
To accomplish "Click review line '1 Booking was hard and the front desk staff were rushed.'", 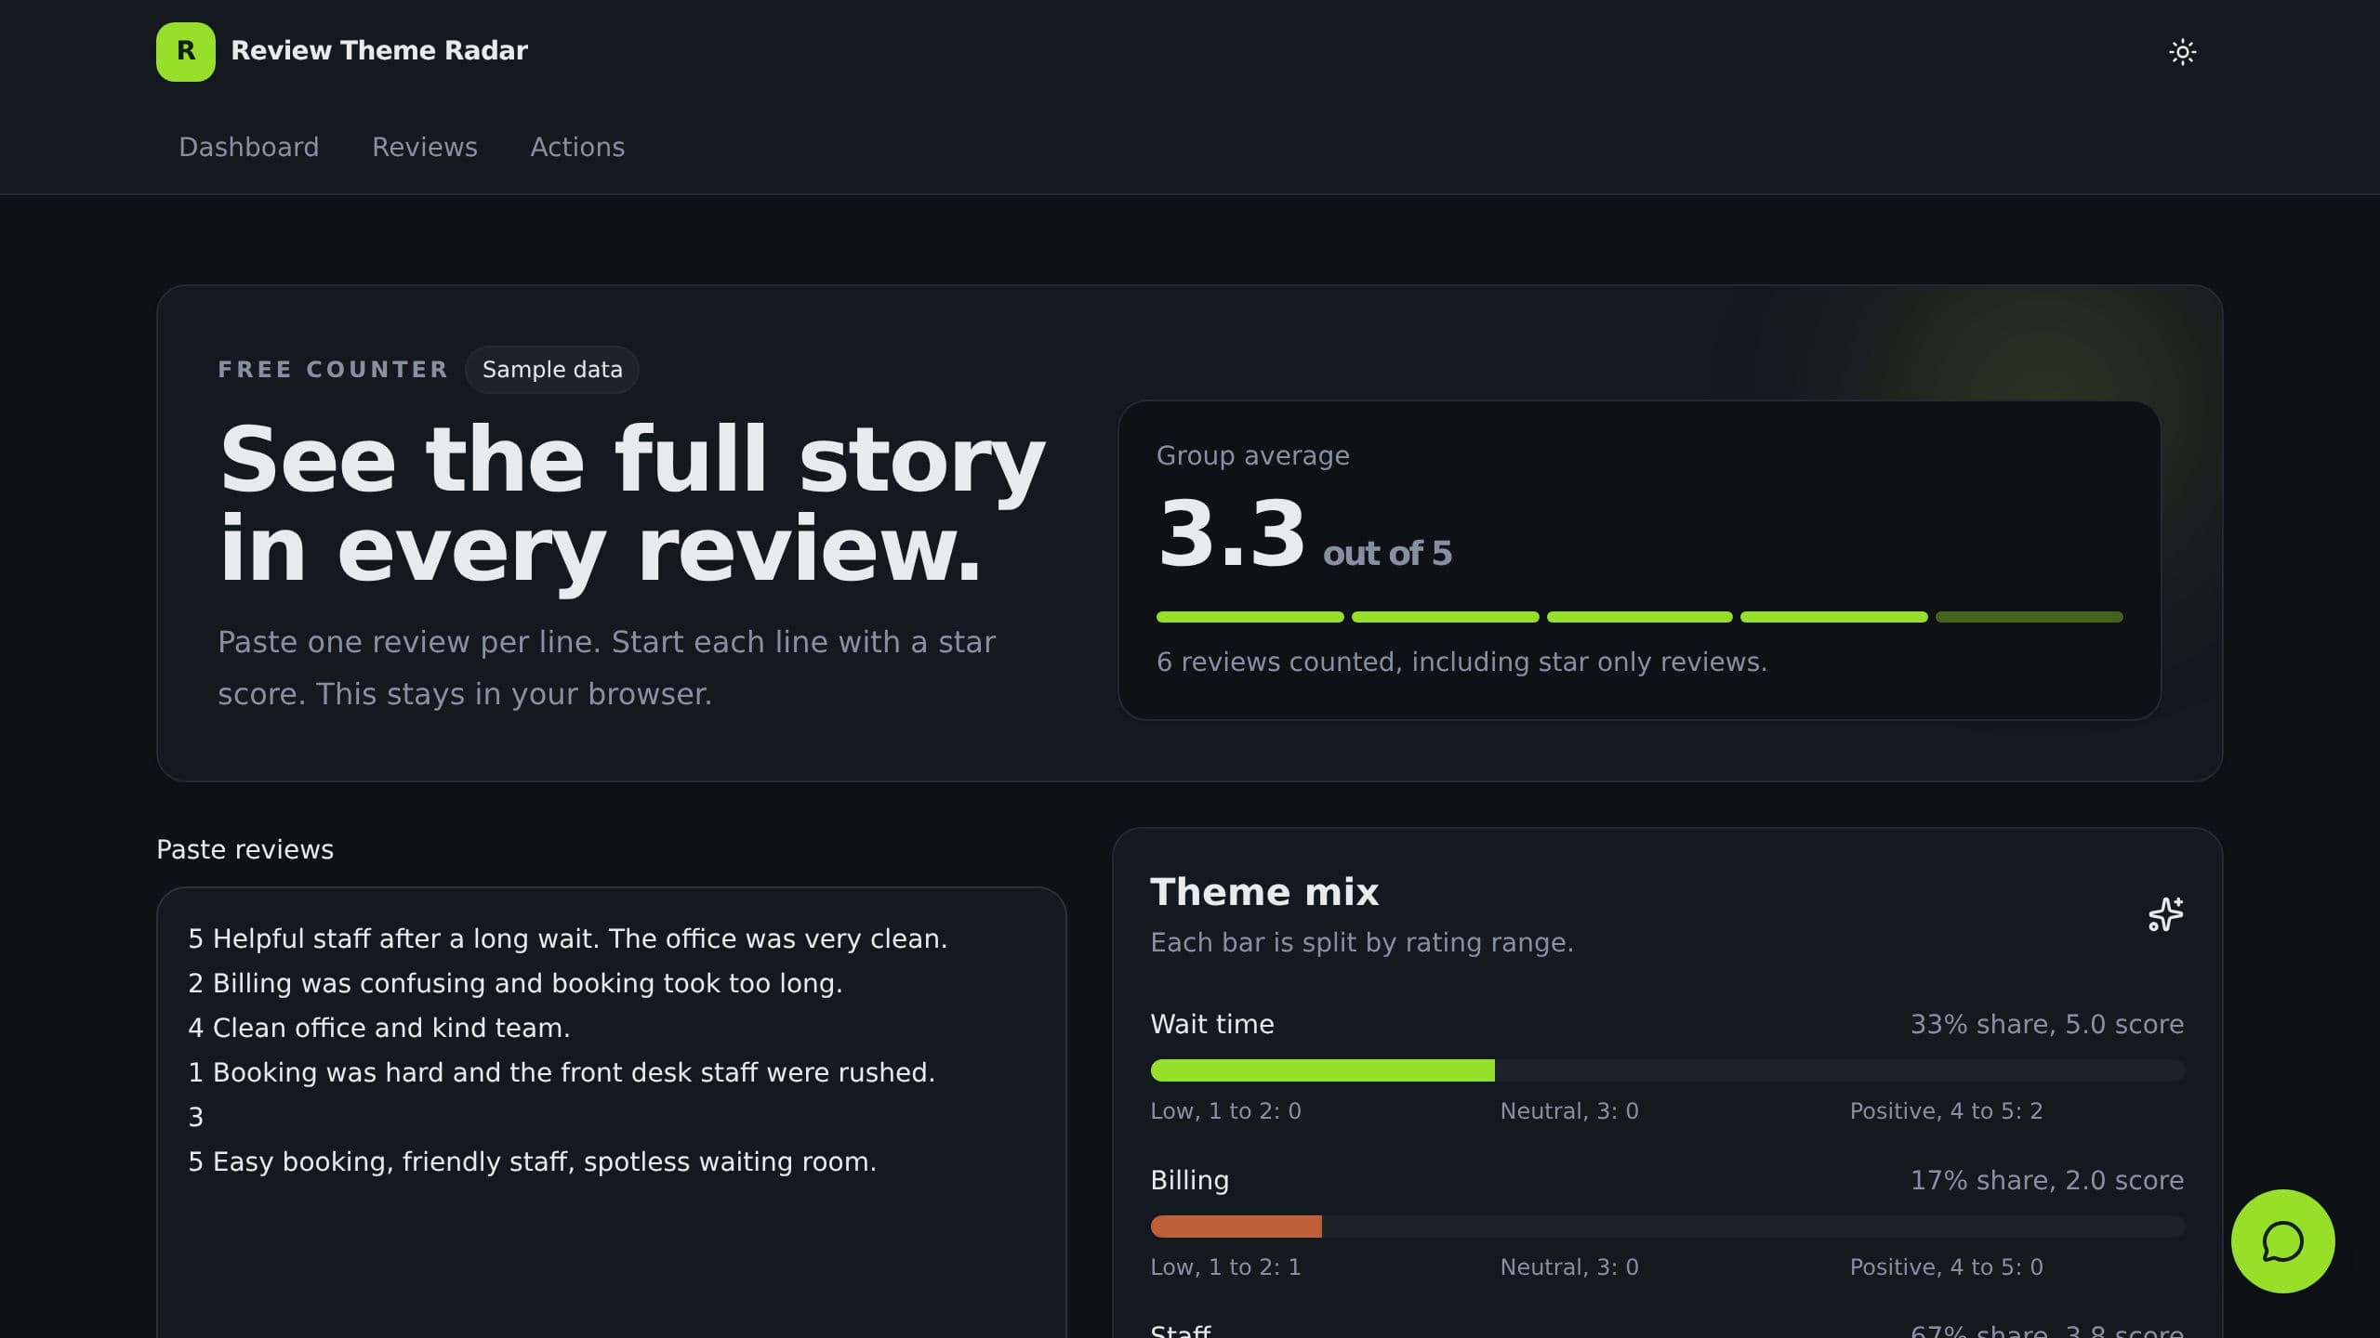I will tap(562, 1072).
